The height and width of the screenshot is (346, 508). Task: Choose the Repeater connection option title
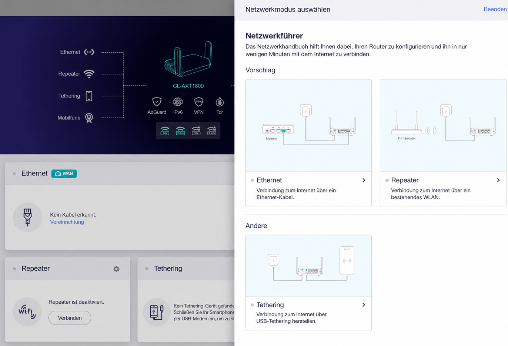[x=405, y=180]
